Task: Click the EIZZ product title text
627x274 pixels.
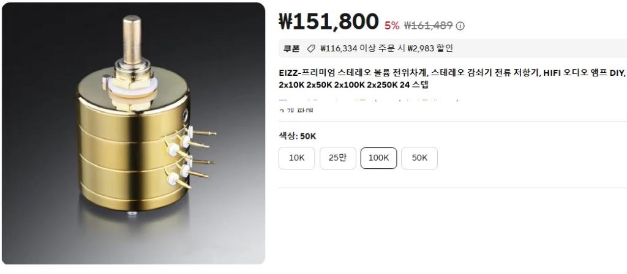Action: (x=452, y=73)
